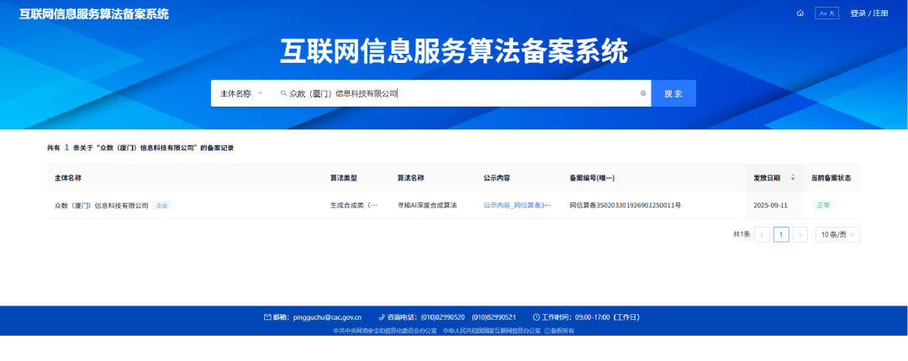Screen dimensions: 908x361
Task: Click the magnifier icon in search box
Action: (x=283, y=93)
